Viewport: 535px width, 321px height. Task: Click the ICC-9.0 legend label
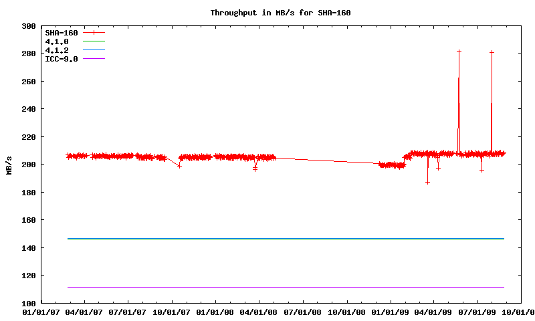[61, 59]
